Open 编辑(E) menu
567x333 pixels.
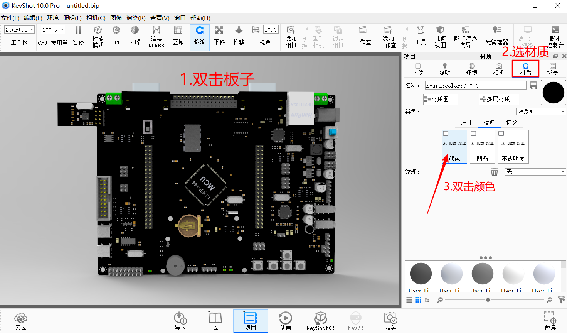(x=33, y=18)
